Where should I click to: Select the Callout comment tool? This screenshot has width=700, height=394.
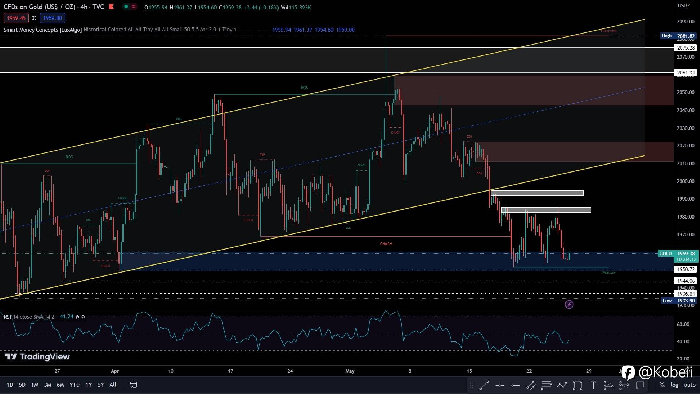pyautogui.click(x=640, y=385)
